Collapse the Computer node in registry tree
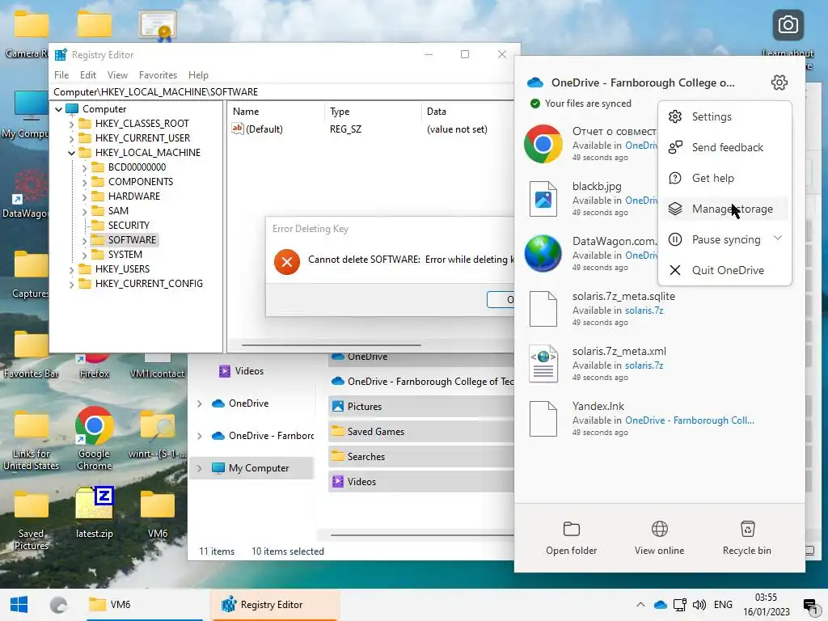The width and height of the screenshot is (828, 621). click(x=58, y=109)
